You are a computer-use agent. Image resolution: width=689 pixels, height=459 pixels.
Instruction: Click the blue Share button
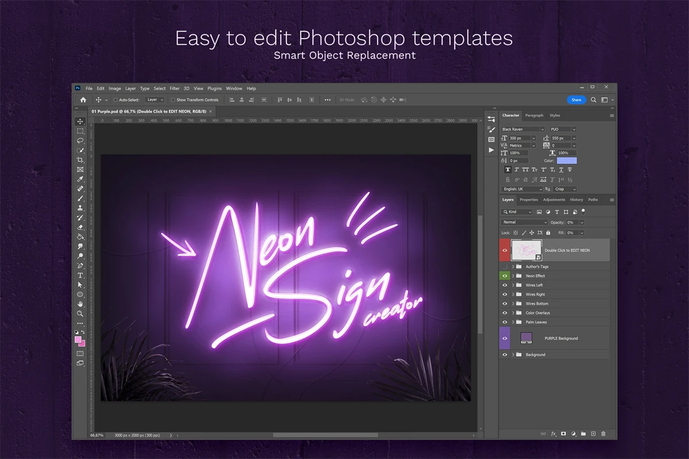(x=576, y=100)
